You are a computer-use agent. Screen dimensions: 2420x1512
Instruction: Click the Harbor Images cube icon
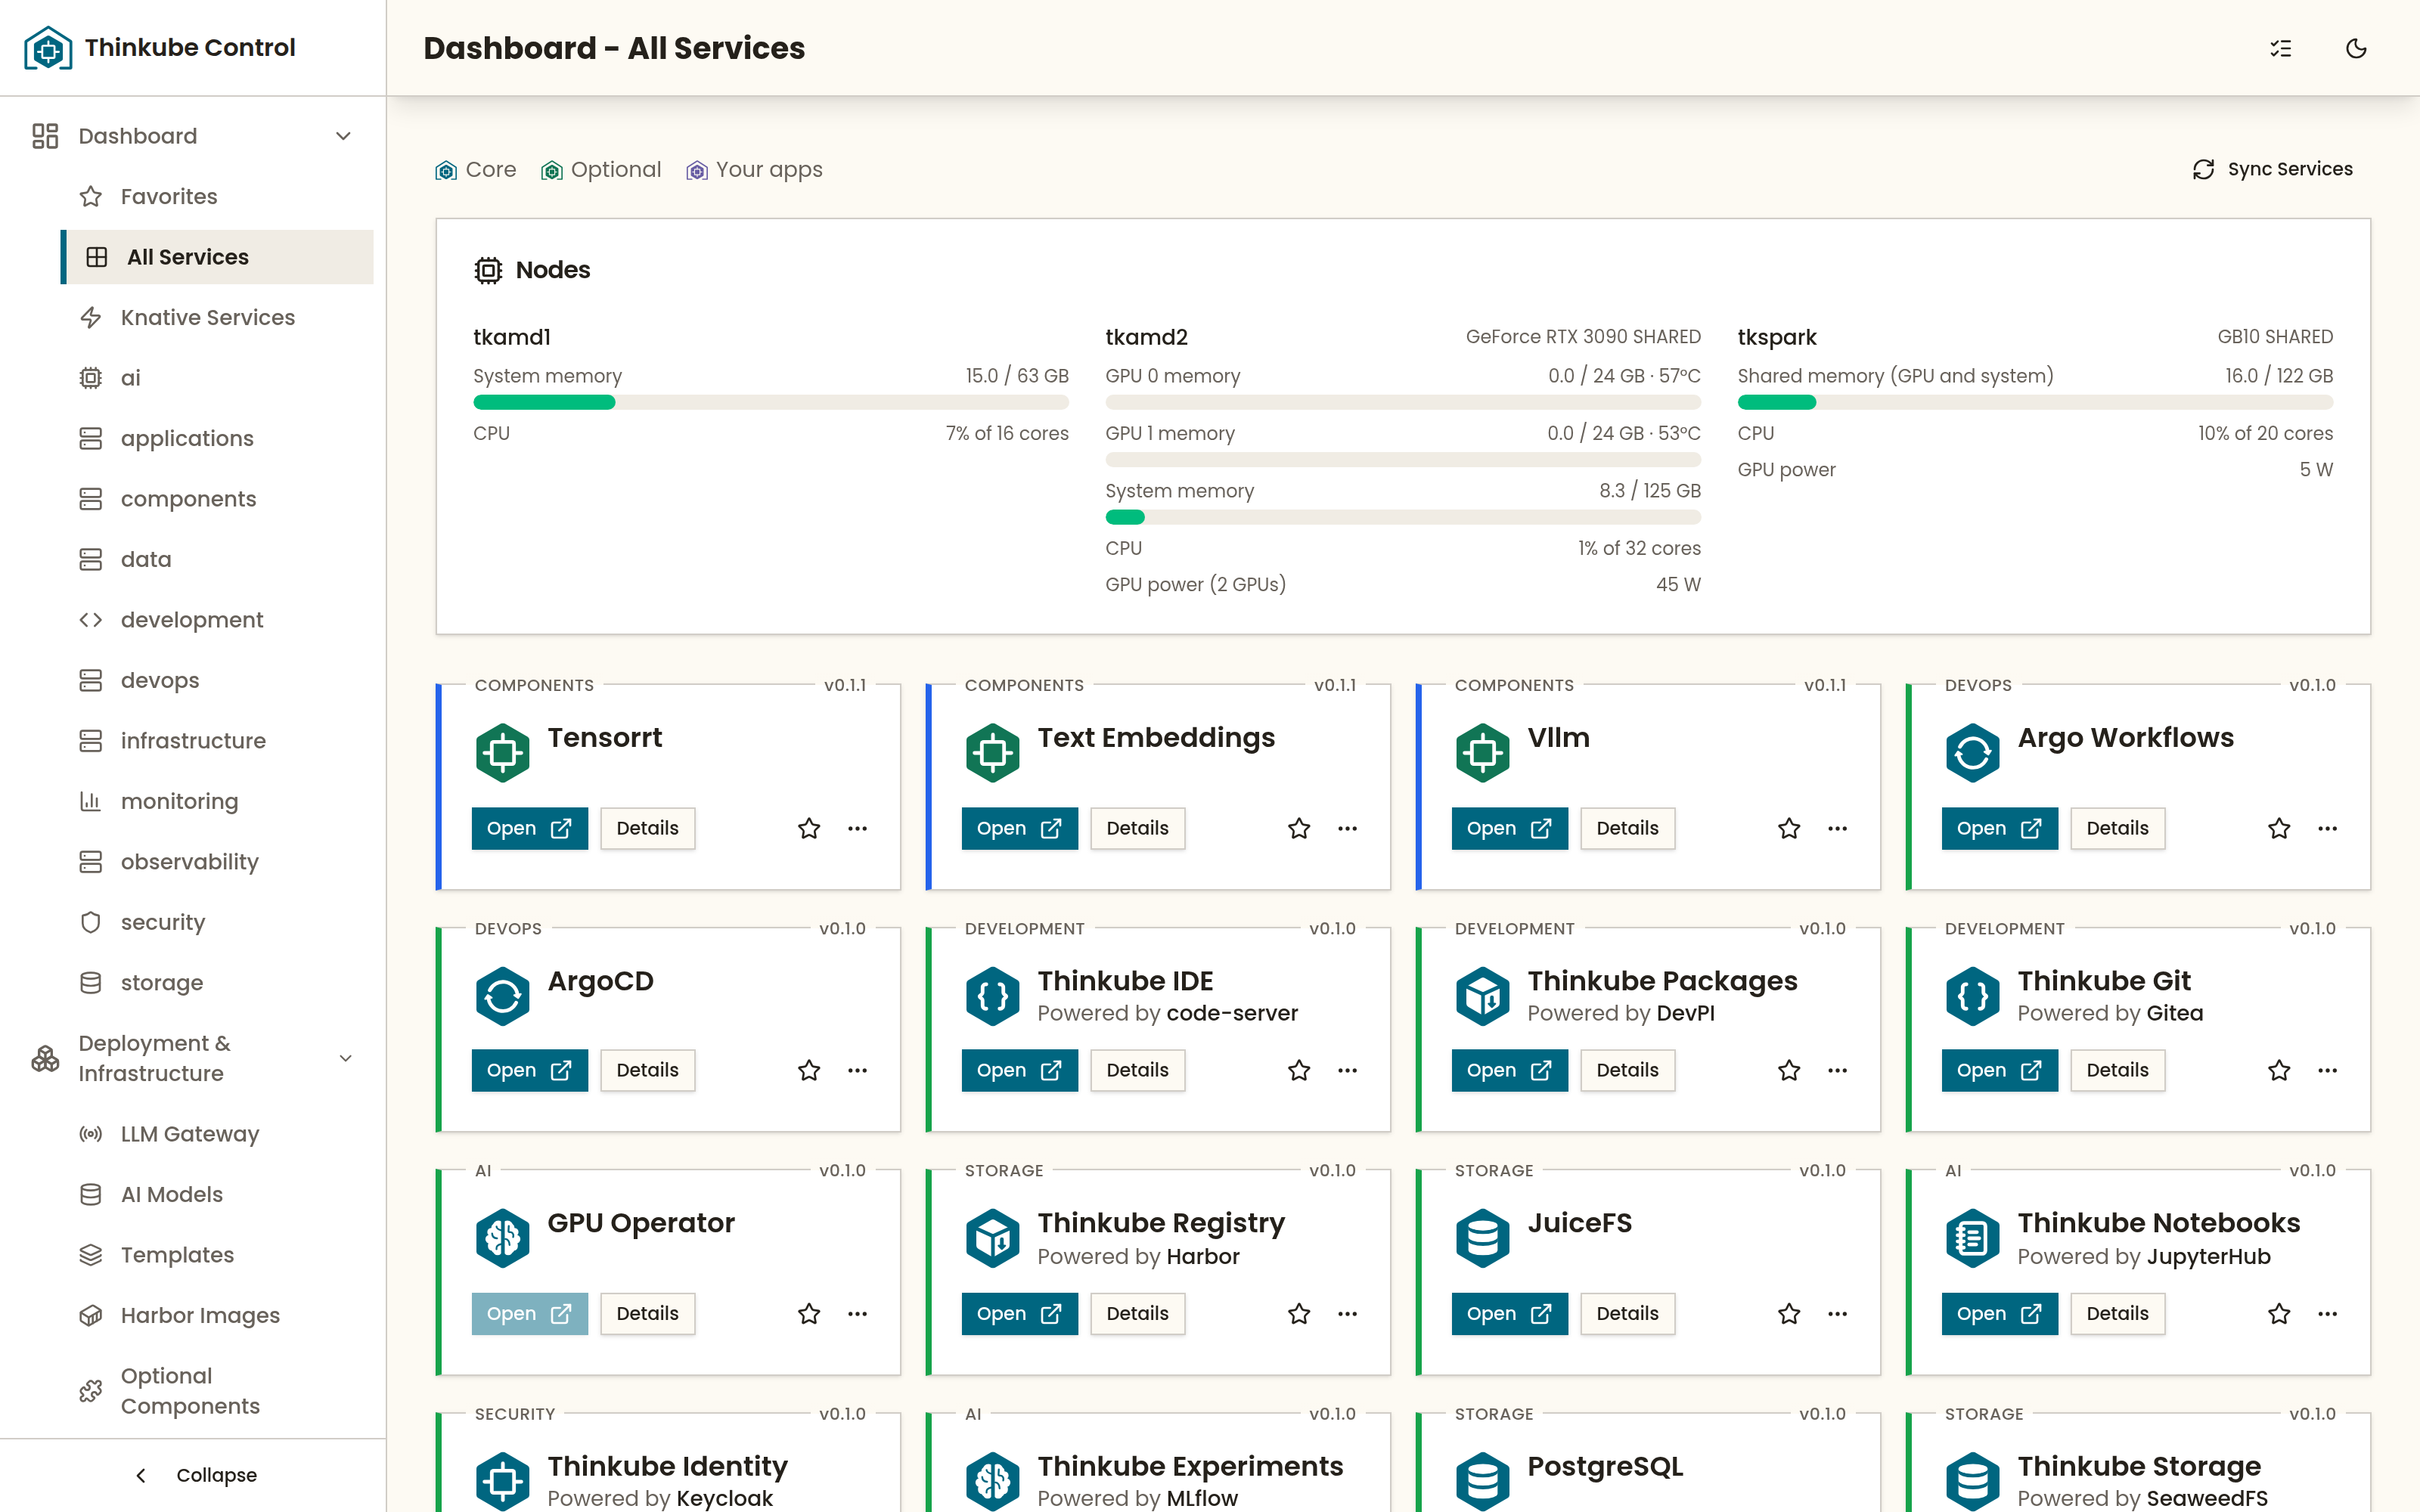[x=91, y=1315]
